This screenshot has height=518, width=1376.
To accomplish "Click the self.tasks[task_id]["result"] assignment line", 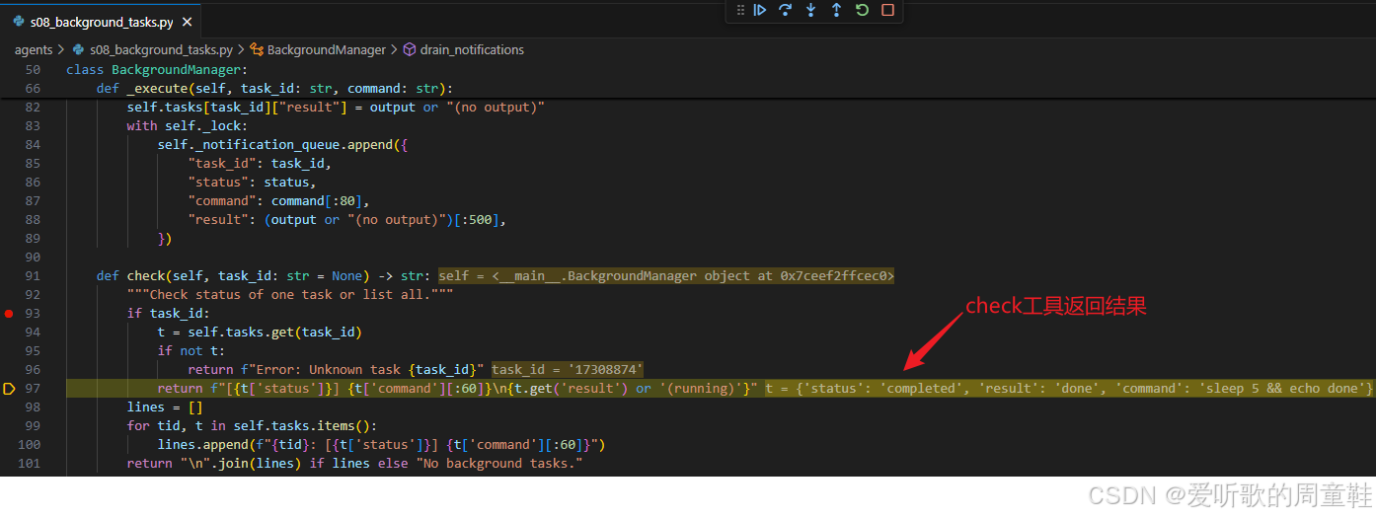I will point(336,108).
